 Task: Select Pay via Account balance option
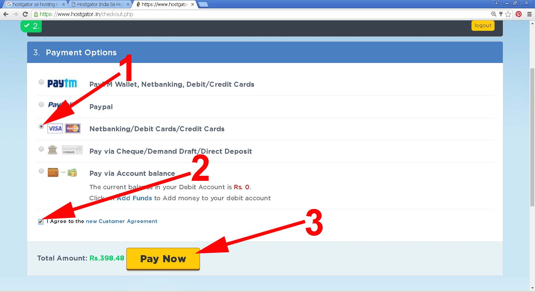tap(41, 171)
